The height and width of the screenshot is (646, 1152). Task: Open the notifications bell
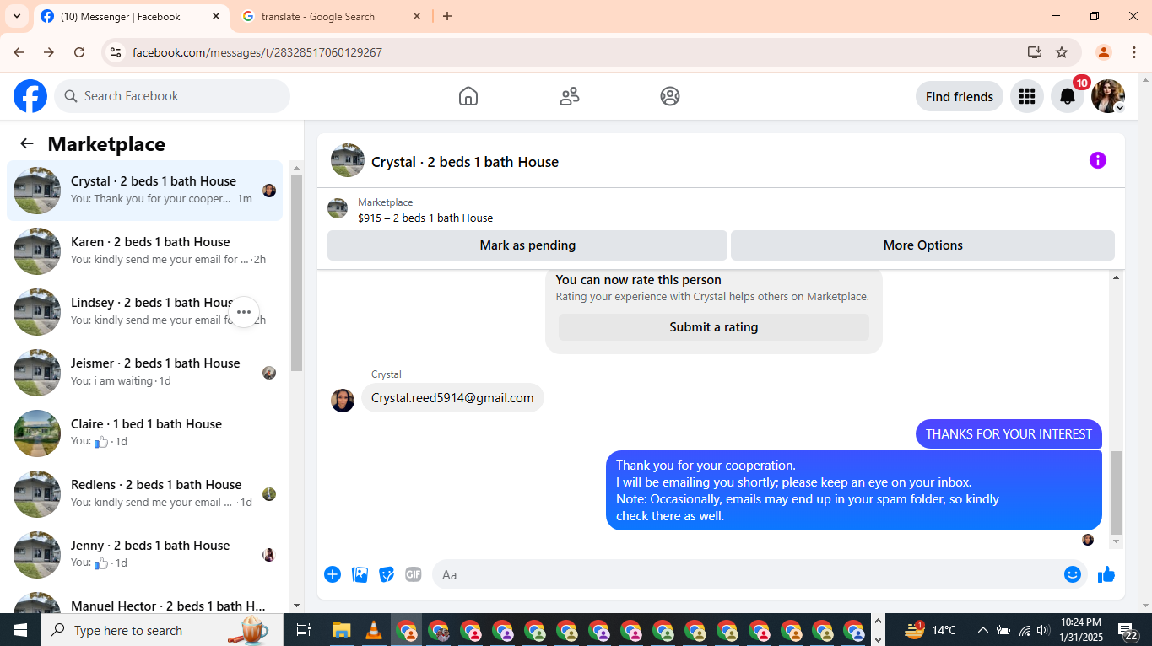[x=1068, y=96]
